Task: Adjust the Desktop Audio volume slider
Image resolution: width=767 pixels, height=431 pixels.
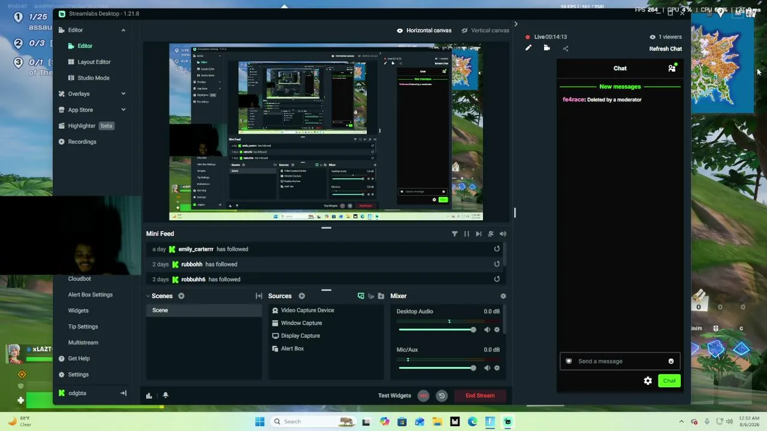Action: click(437, 330)
